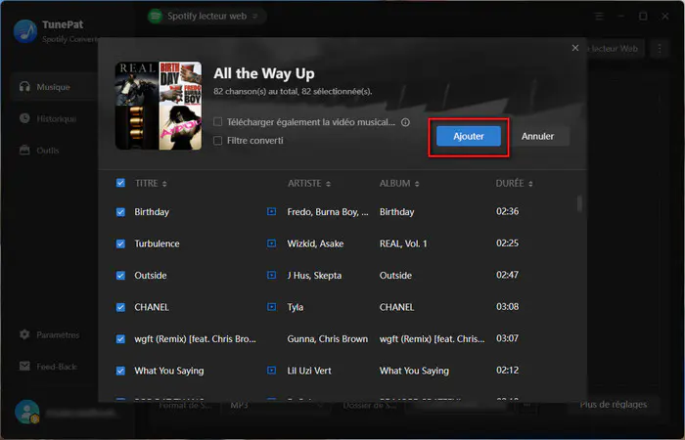This screenshot has height=440, width=685.
Task: Click the artist Lil Uzi Vert
Action: pyautogui.click(x=309, y=371)
